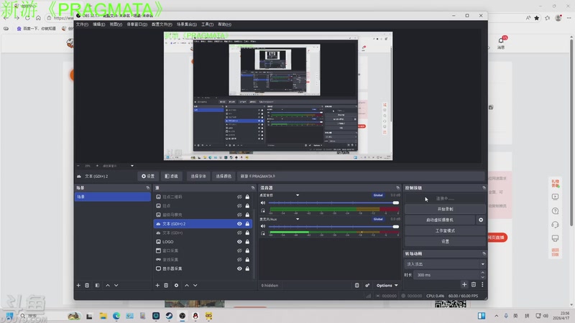
Task: Add a new scene with the plus icon
Action: (x=78, y=285)
